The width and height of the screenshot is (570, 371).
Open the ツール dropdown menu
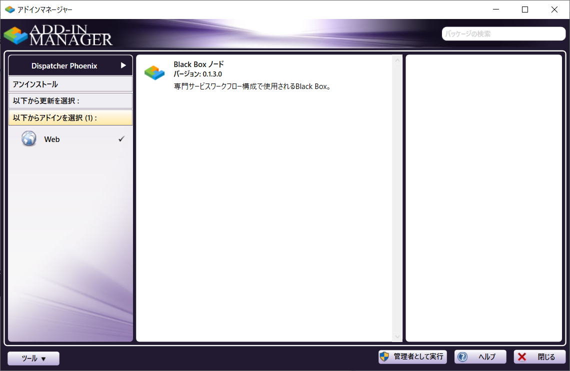pos(33,358)
